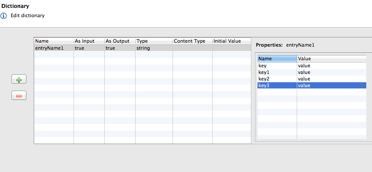
Task: Click the As Output column header
Action: pyautogui.click(x=120, y=41)
